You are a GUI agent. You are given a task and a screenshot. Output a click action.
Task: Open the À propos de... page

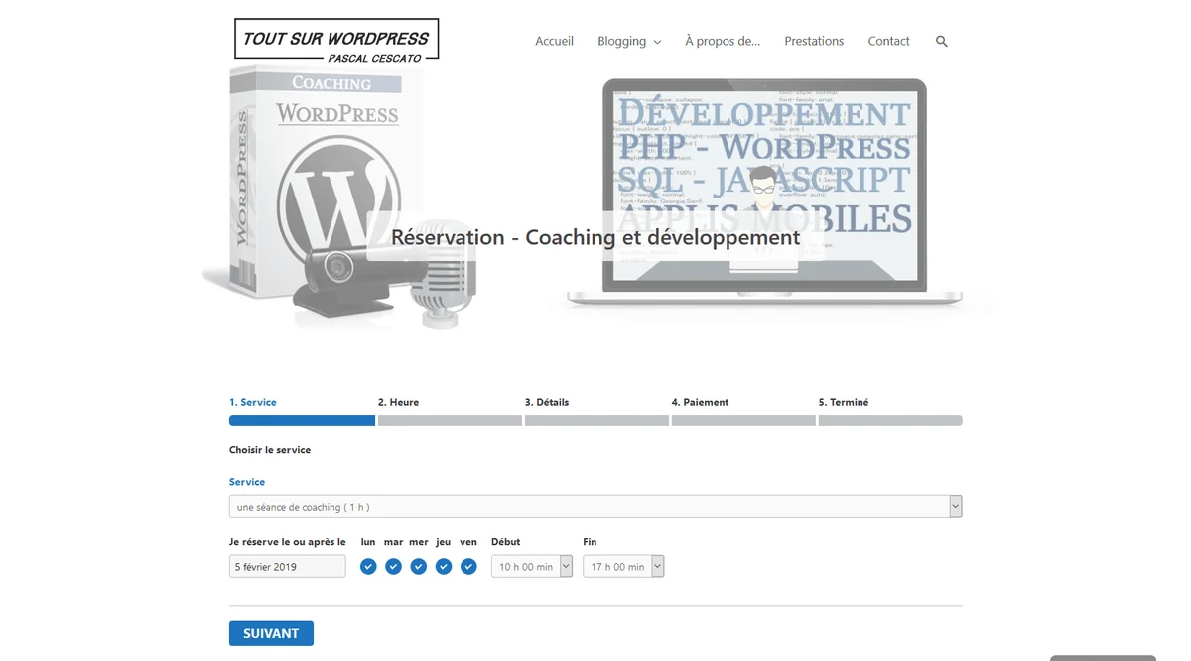[x=723, y=41]
